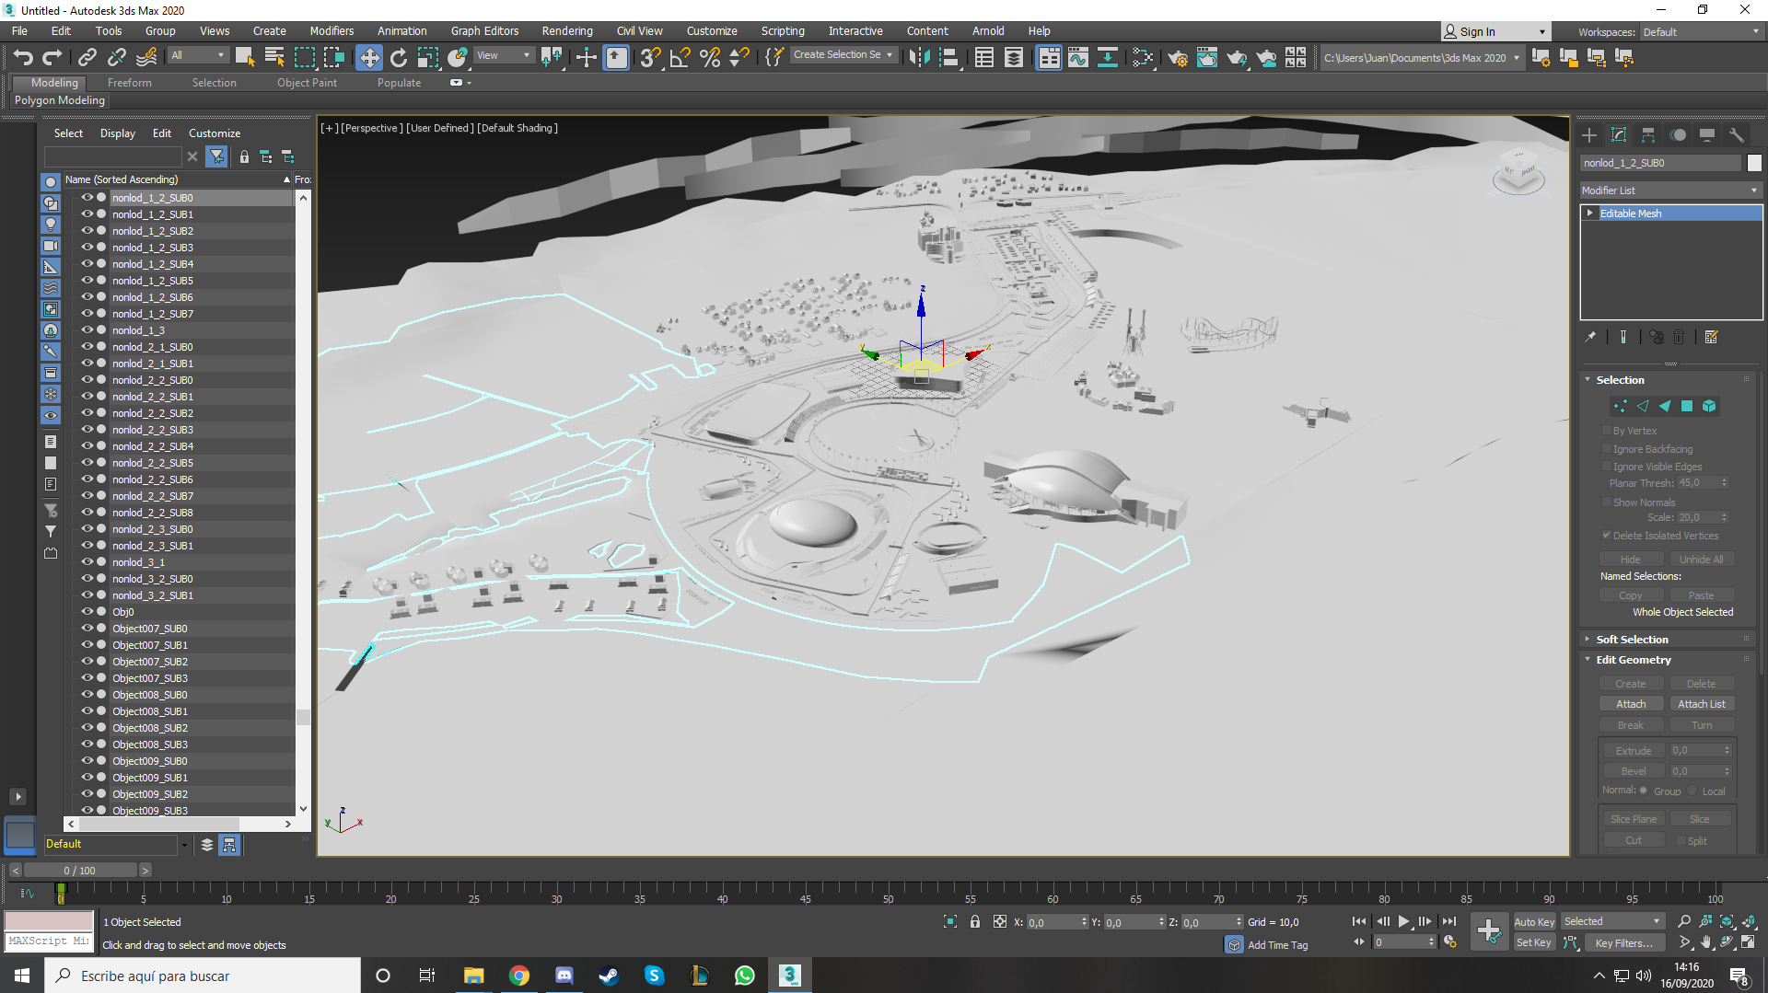Open the Workspaces Default dropdown
Screen dimensions: 1768x993
[1701, 32]
